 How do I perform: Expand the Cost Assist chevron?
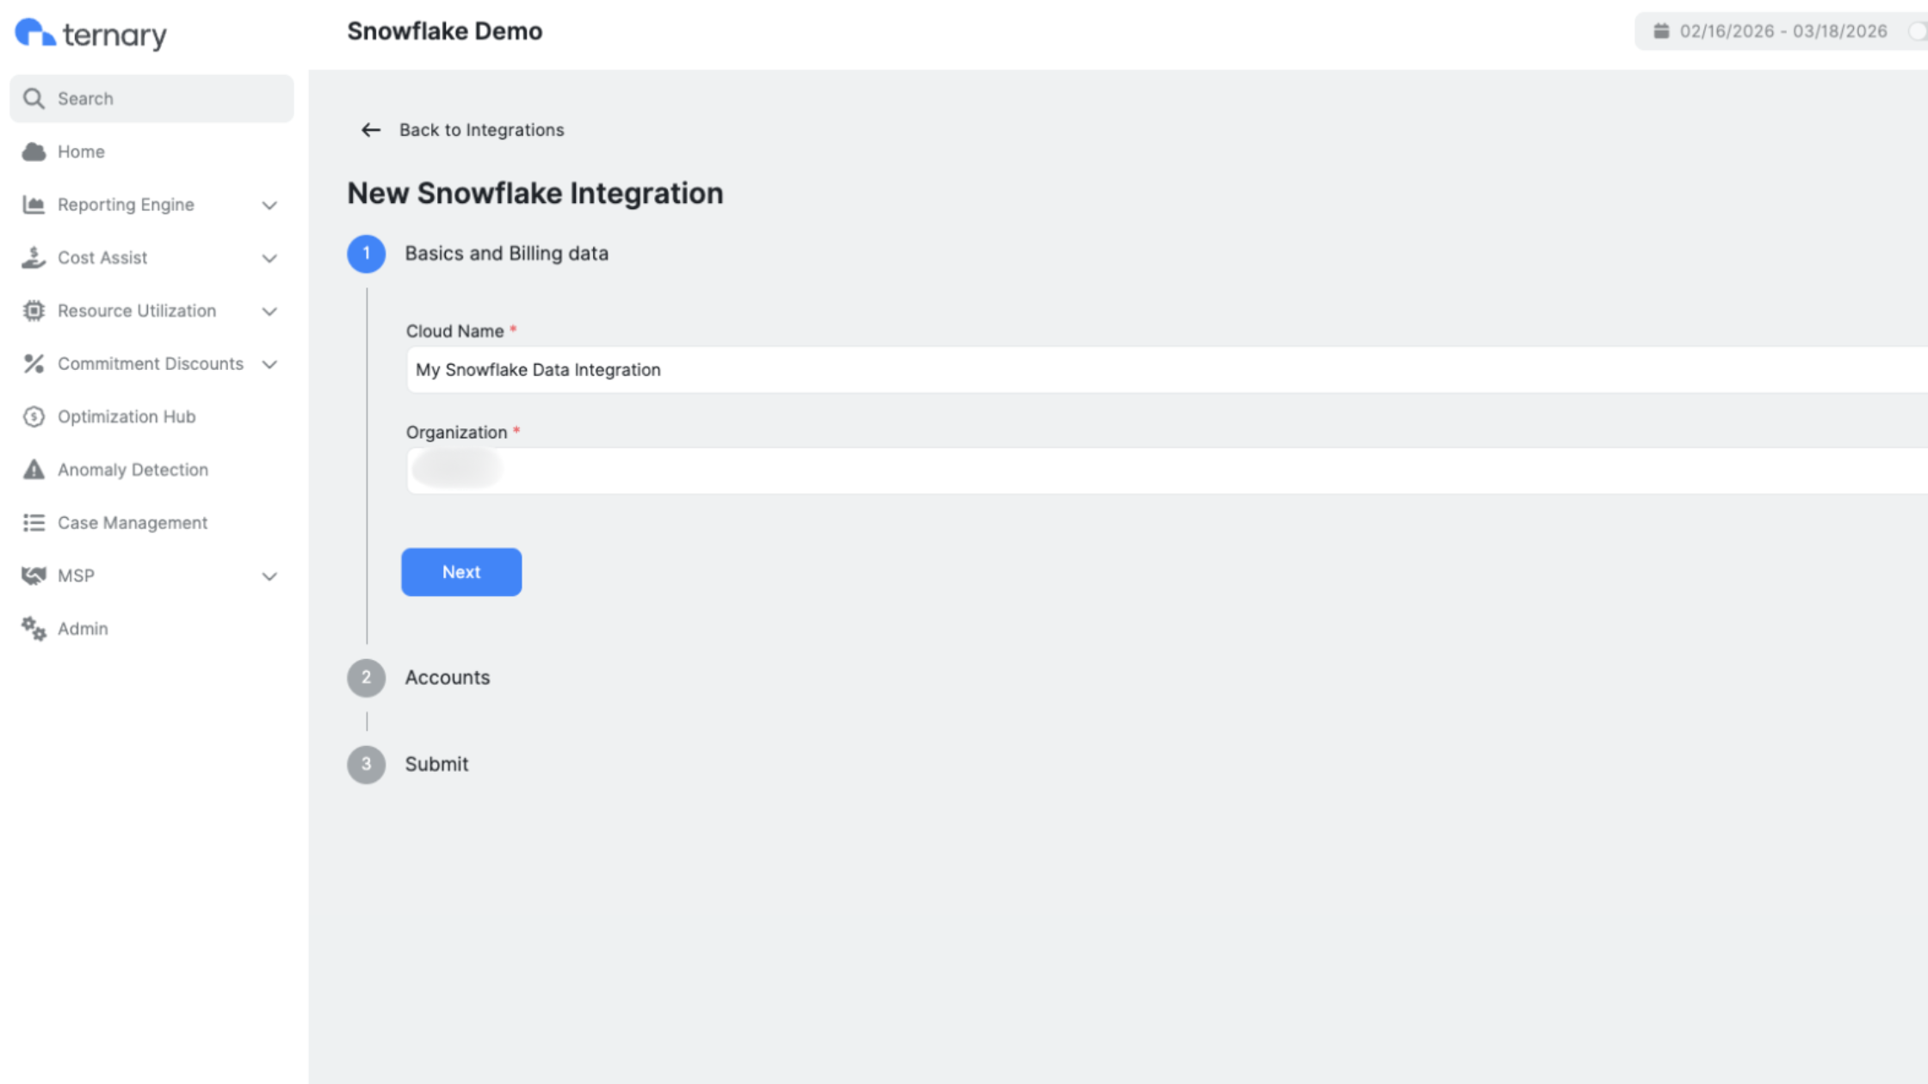coord(269,258)
